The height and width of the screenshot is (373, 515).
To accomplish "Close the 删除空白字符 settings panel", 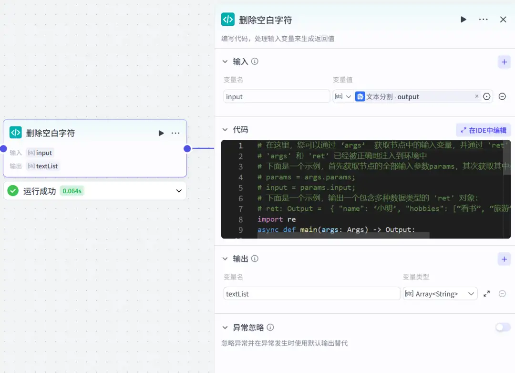I will click(x=503, y=20).
